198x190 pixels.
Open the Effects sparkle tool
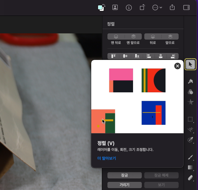[x=190, y=102]
